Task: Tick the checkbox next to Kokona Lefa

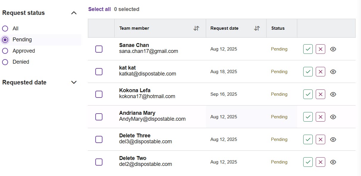Action: pos(99,94)
